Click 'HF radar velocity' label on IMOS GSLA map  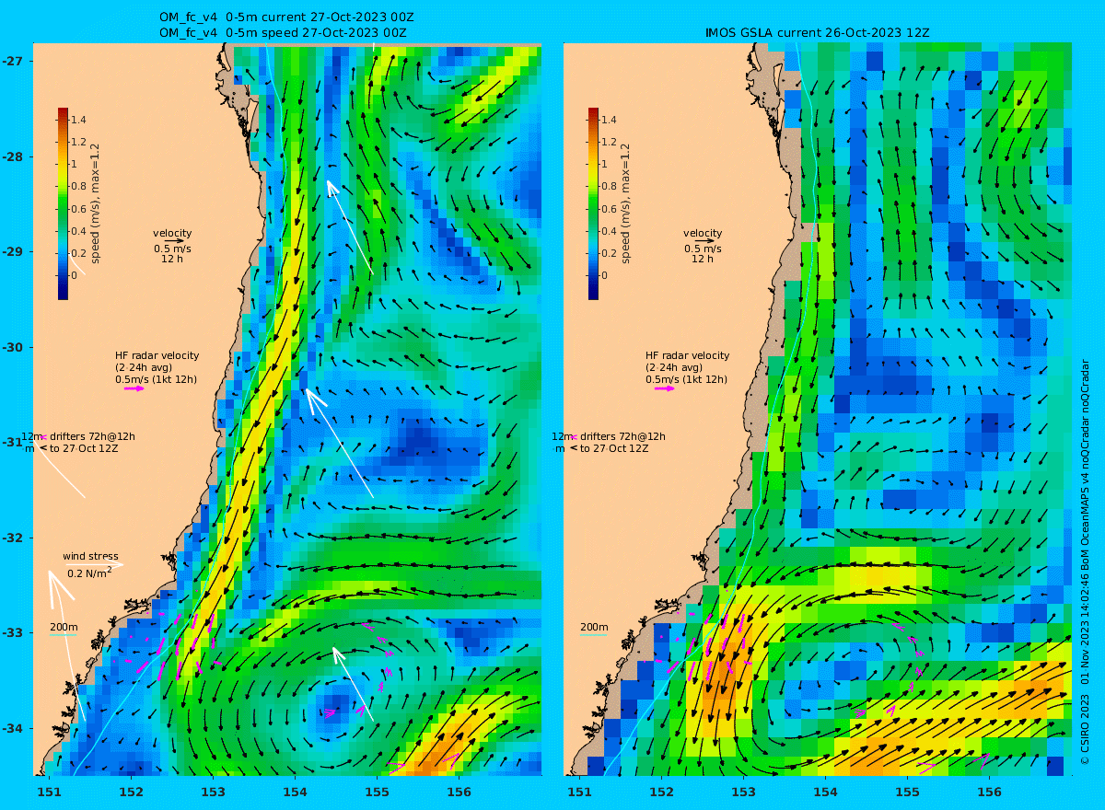click(x=687, y=355)
